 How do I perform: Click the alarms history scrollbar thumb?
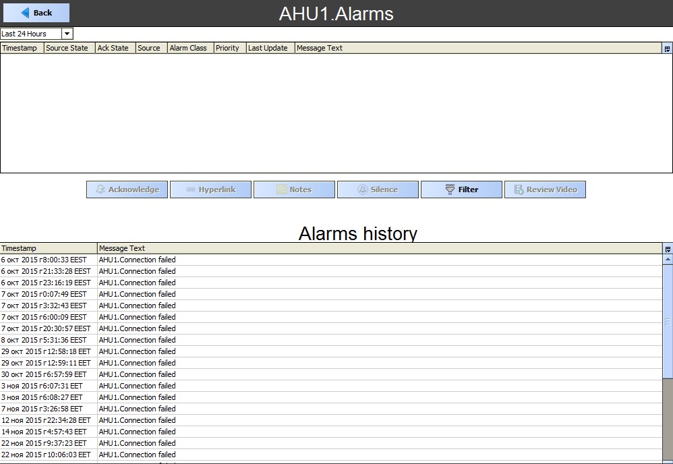coord(668,322)
